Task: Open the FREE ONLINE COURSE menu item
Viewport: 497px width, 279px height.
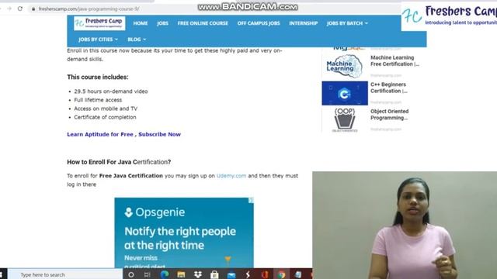Action: pyautogui.click(x=203, y=23)
